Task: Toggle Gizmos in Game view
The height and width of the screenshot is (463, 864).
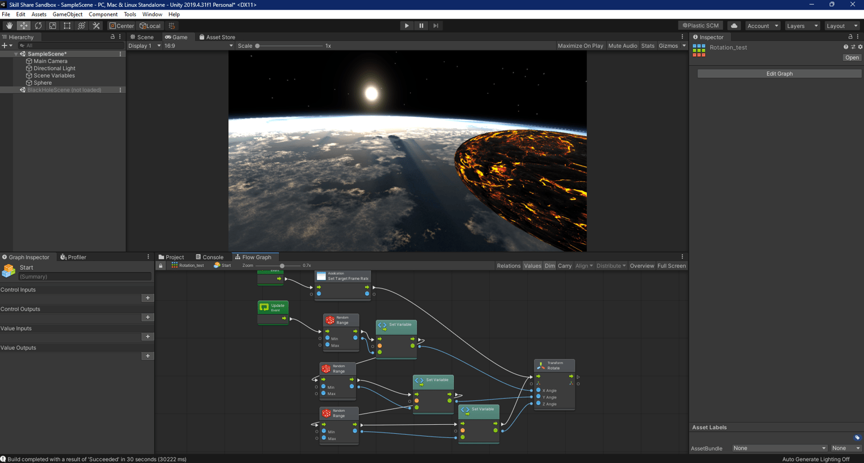Action: tap(668, 46)
